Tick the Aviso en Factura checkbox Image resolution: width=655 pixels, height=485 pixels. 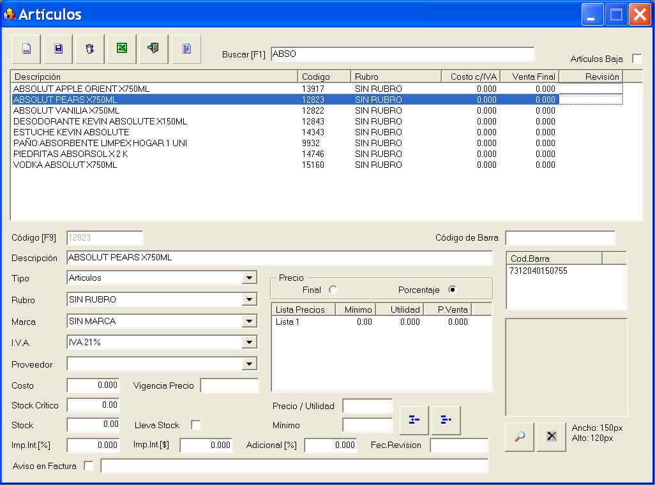pos(89,466)
